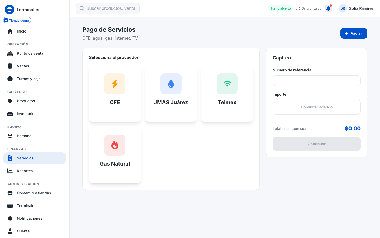Click the Importe field label
Image resolution: width=380 pixels, height=238 pixels.
[x=279, y=94]
